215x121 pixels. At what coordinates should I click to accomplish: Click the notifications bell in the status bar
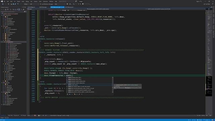[213, 120]
